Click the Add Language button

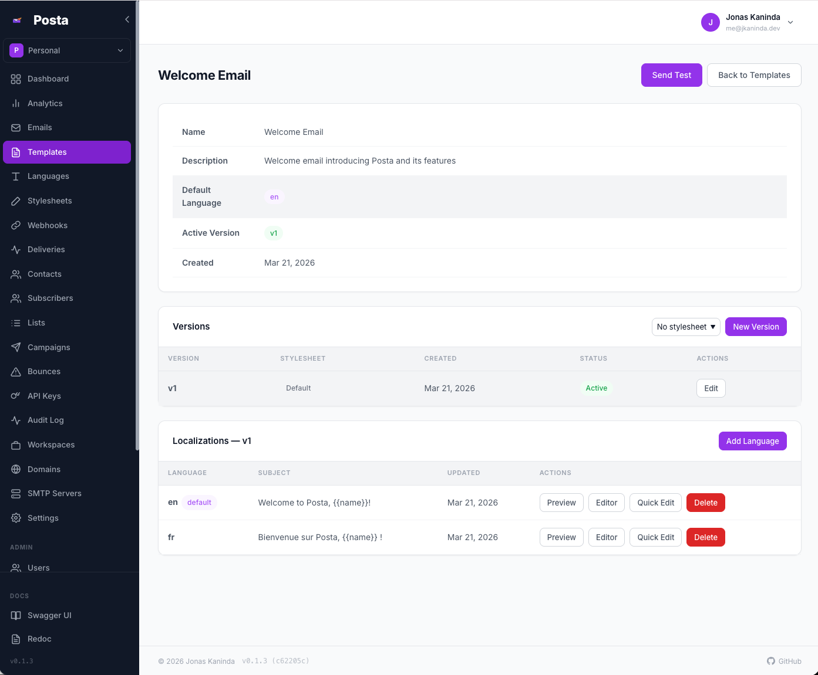point(752,441)
